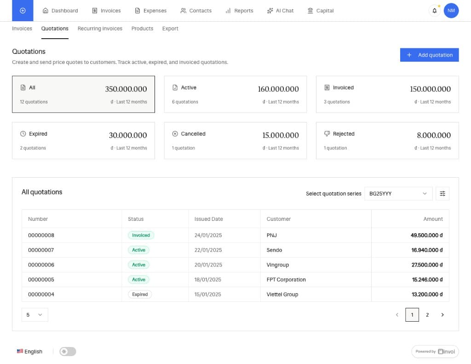471x364 pixels.
Task: Open the Dashboard menu
Action: tap(60, 11)
